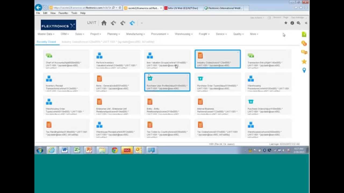The image size is (344, 193).
Task: Expand the Sales menu
Action: tap(80, 34)
